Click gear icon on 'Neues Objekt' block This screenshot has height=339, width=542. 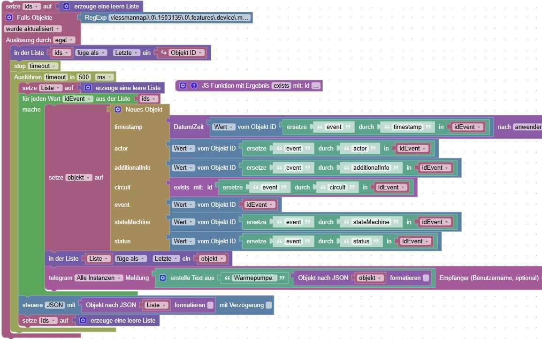click(x=118, y=109)
